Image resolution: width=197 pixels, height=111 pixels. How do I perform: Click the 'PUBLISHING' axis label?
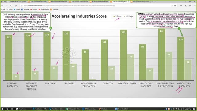(x=50, y=84)
